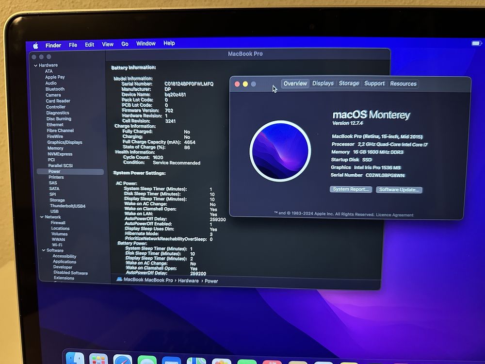Open the Finder menu
Viewport: 485px width, 364px height.
coord(53,45)
